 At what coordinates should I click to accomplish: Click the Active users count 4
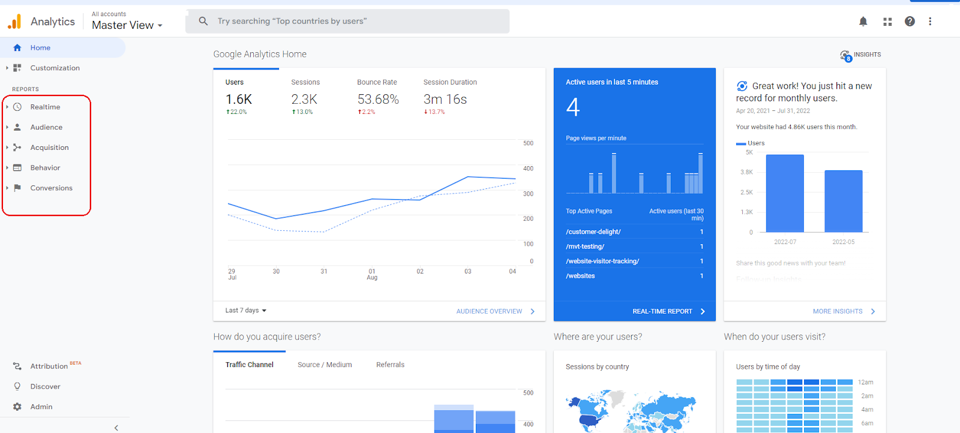click(573, 107)
